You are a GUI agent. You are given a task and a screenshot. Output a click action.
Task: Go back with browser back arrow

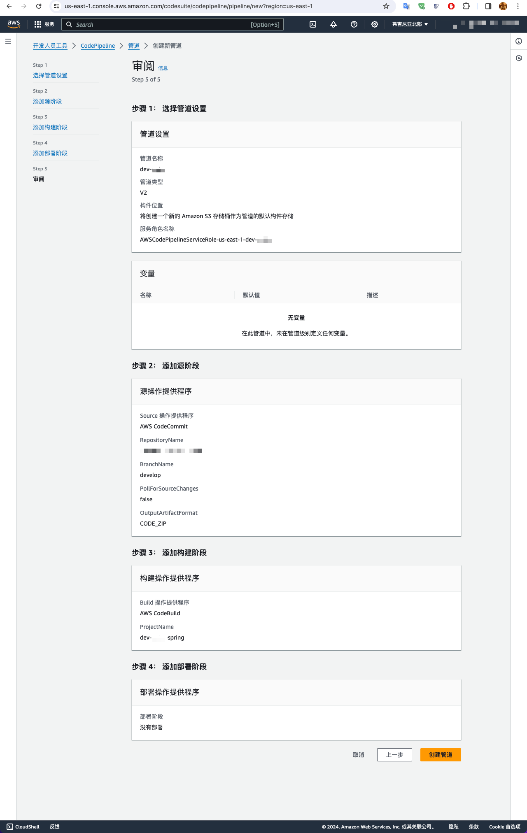[x=9, y=6]
